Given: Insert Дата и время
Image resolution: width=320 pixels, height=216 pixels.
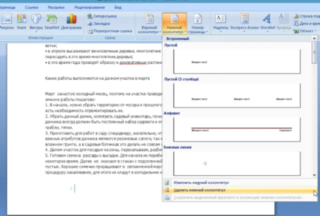Looking at the screenshot, I should (x=306, y=23).
